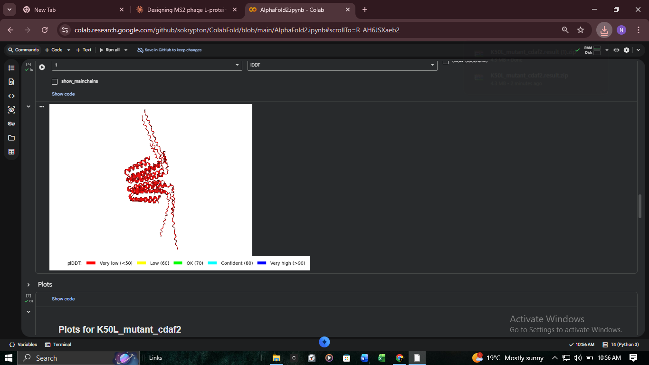Open Excel from the taskbar

click(x=382, y=358)
